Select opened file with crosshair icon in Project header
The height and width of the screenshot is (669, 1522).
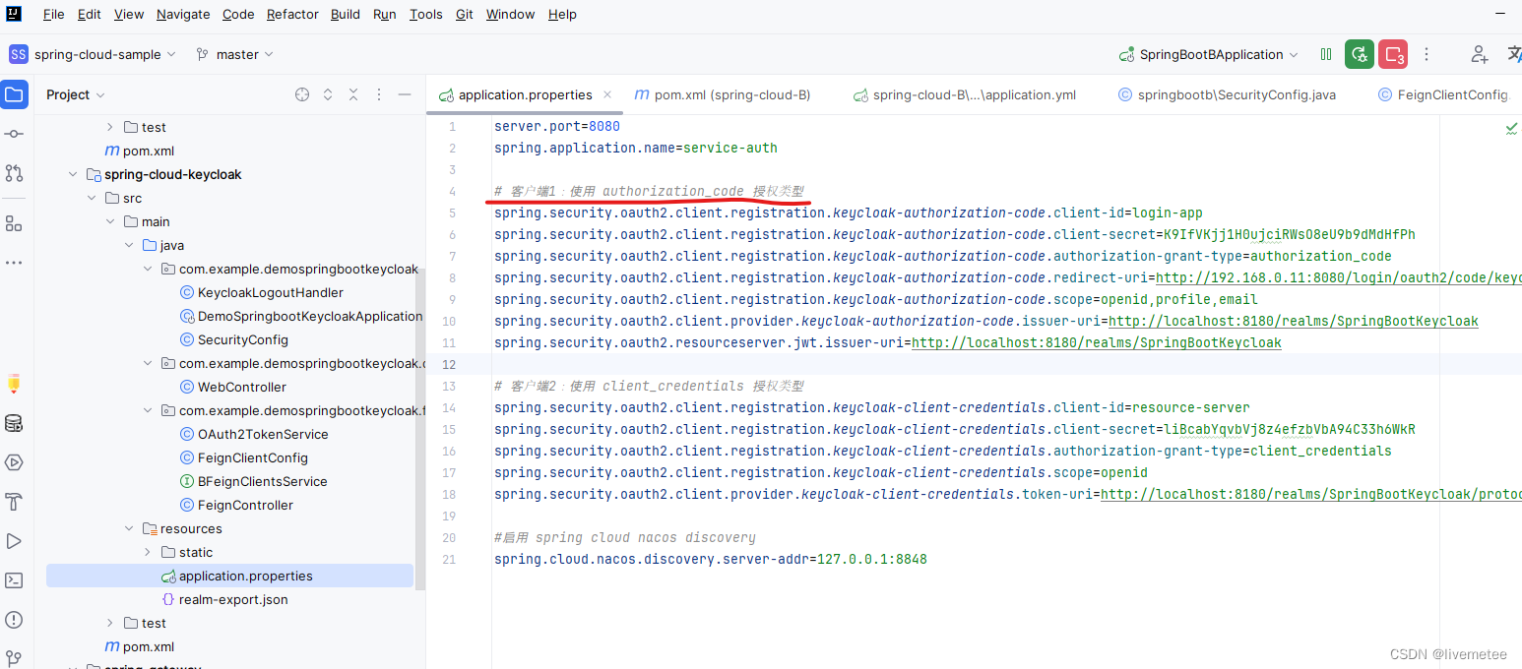coord(301,94)
